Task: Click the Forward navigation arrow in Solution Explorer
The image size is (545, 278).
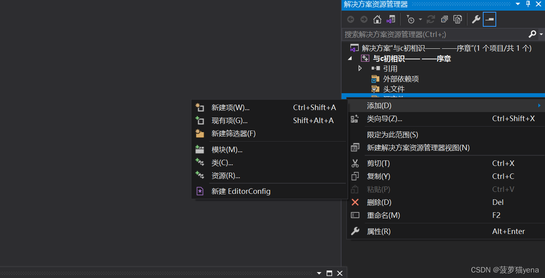Action: (364, 19)
